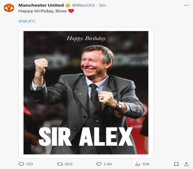Click the @ManUtd handle
Screen dimensions: 193x169
point(83,5)
